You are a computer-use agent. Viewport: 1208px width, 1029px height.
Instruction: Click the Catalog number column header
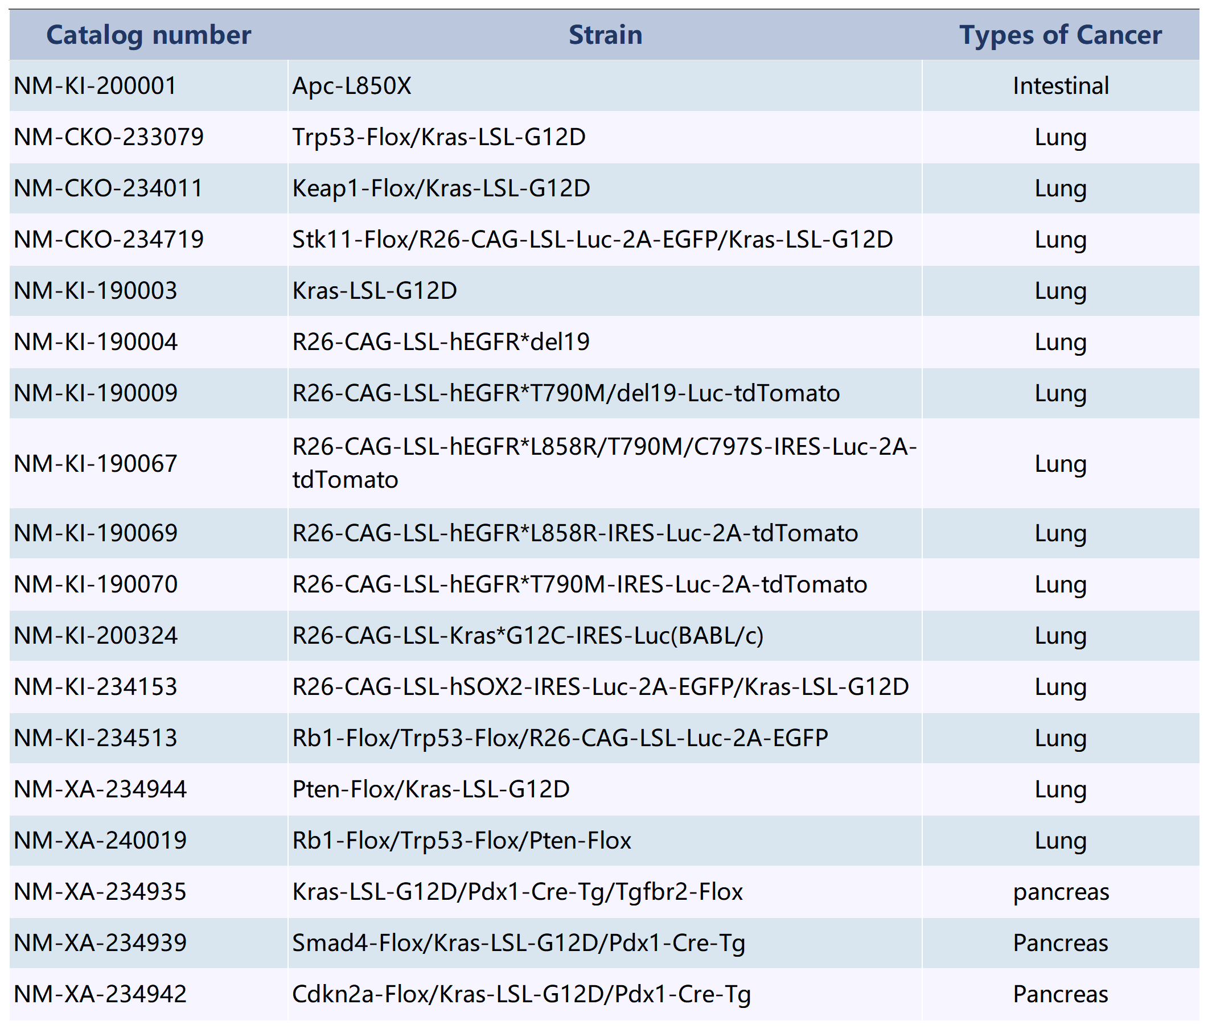pos(148,35)
